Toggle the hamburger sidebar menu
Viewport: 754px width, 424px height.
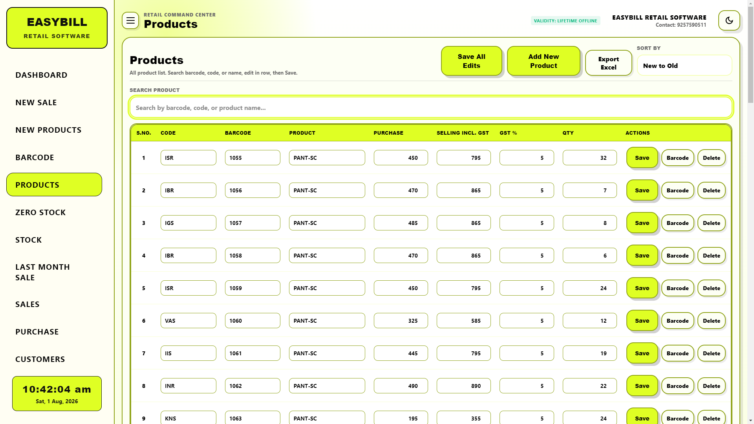point(130,20)
